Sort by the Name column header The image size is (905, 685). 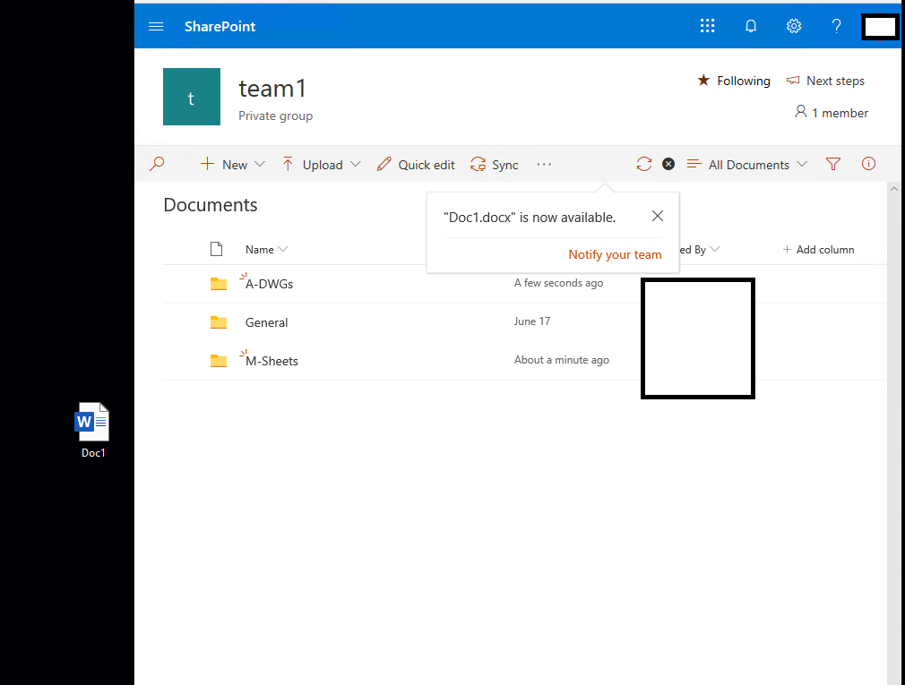click(266, 250)
